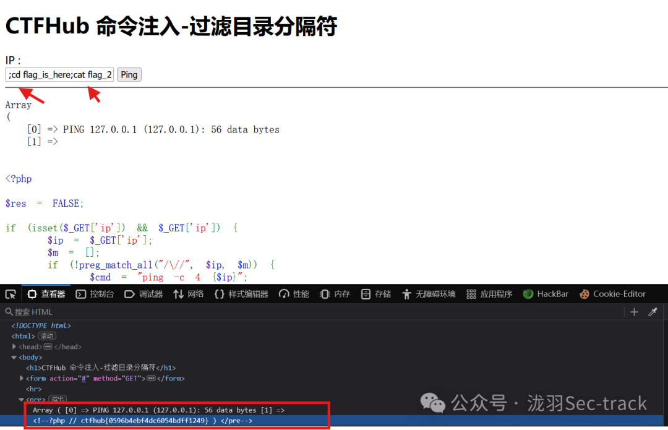This screenshot has width=668, height=430.
Task: Switch to the 性能 performance tab
Action: [294, 294]
